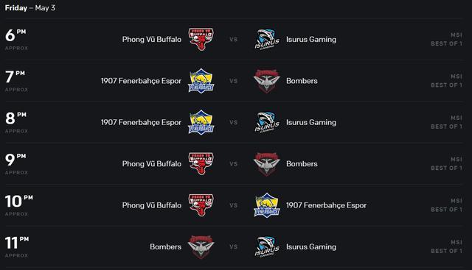Screen dimensions: 472x270
Task: Open Phong Vũ Buffalo team name at 6 PM
Action: tap(152, 39)
